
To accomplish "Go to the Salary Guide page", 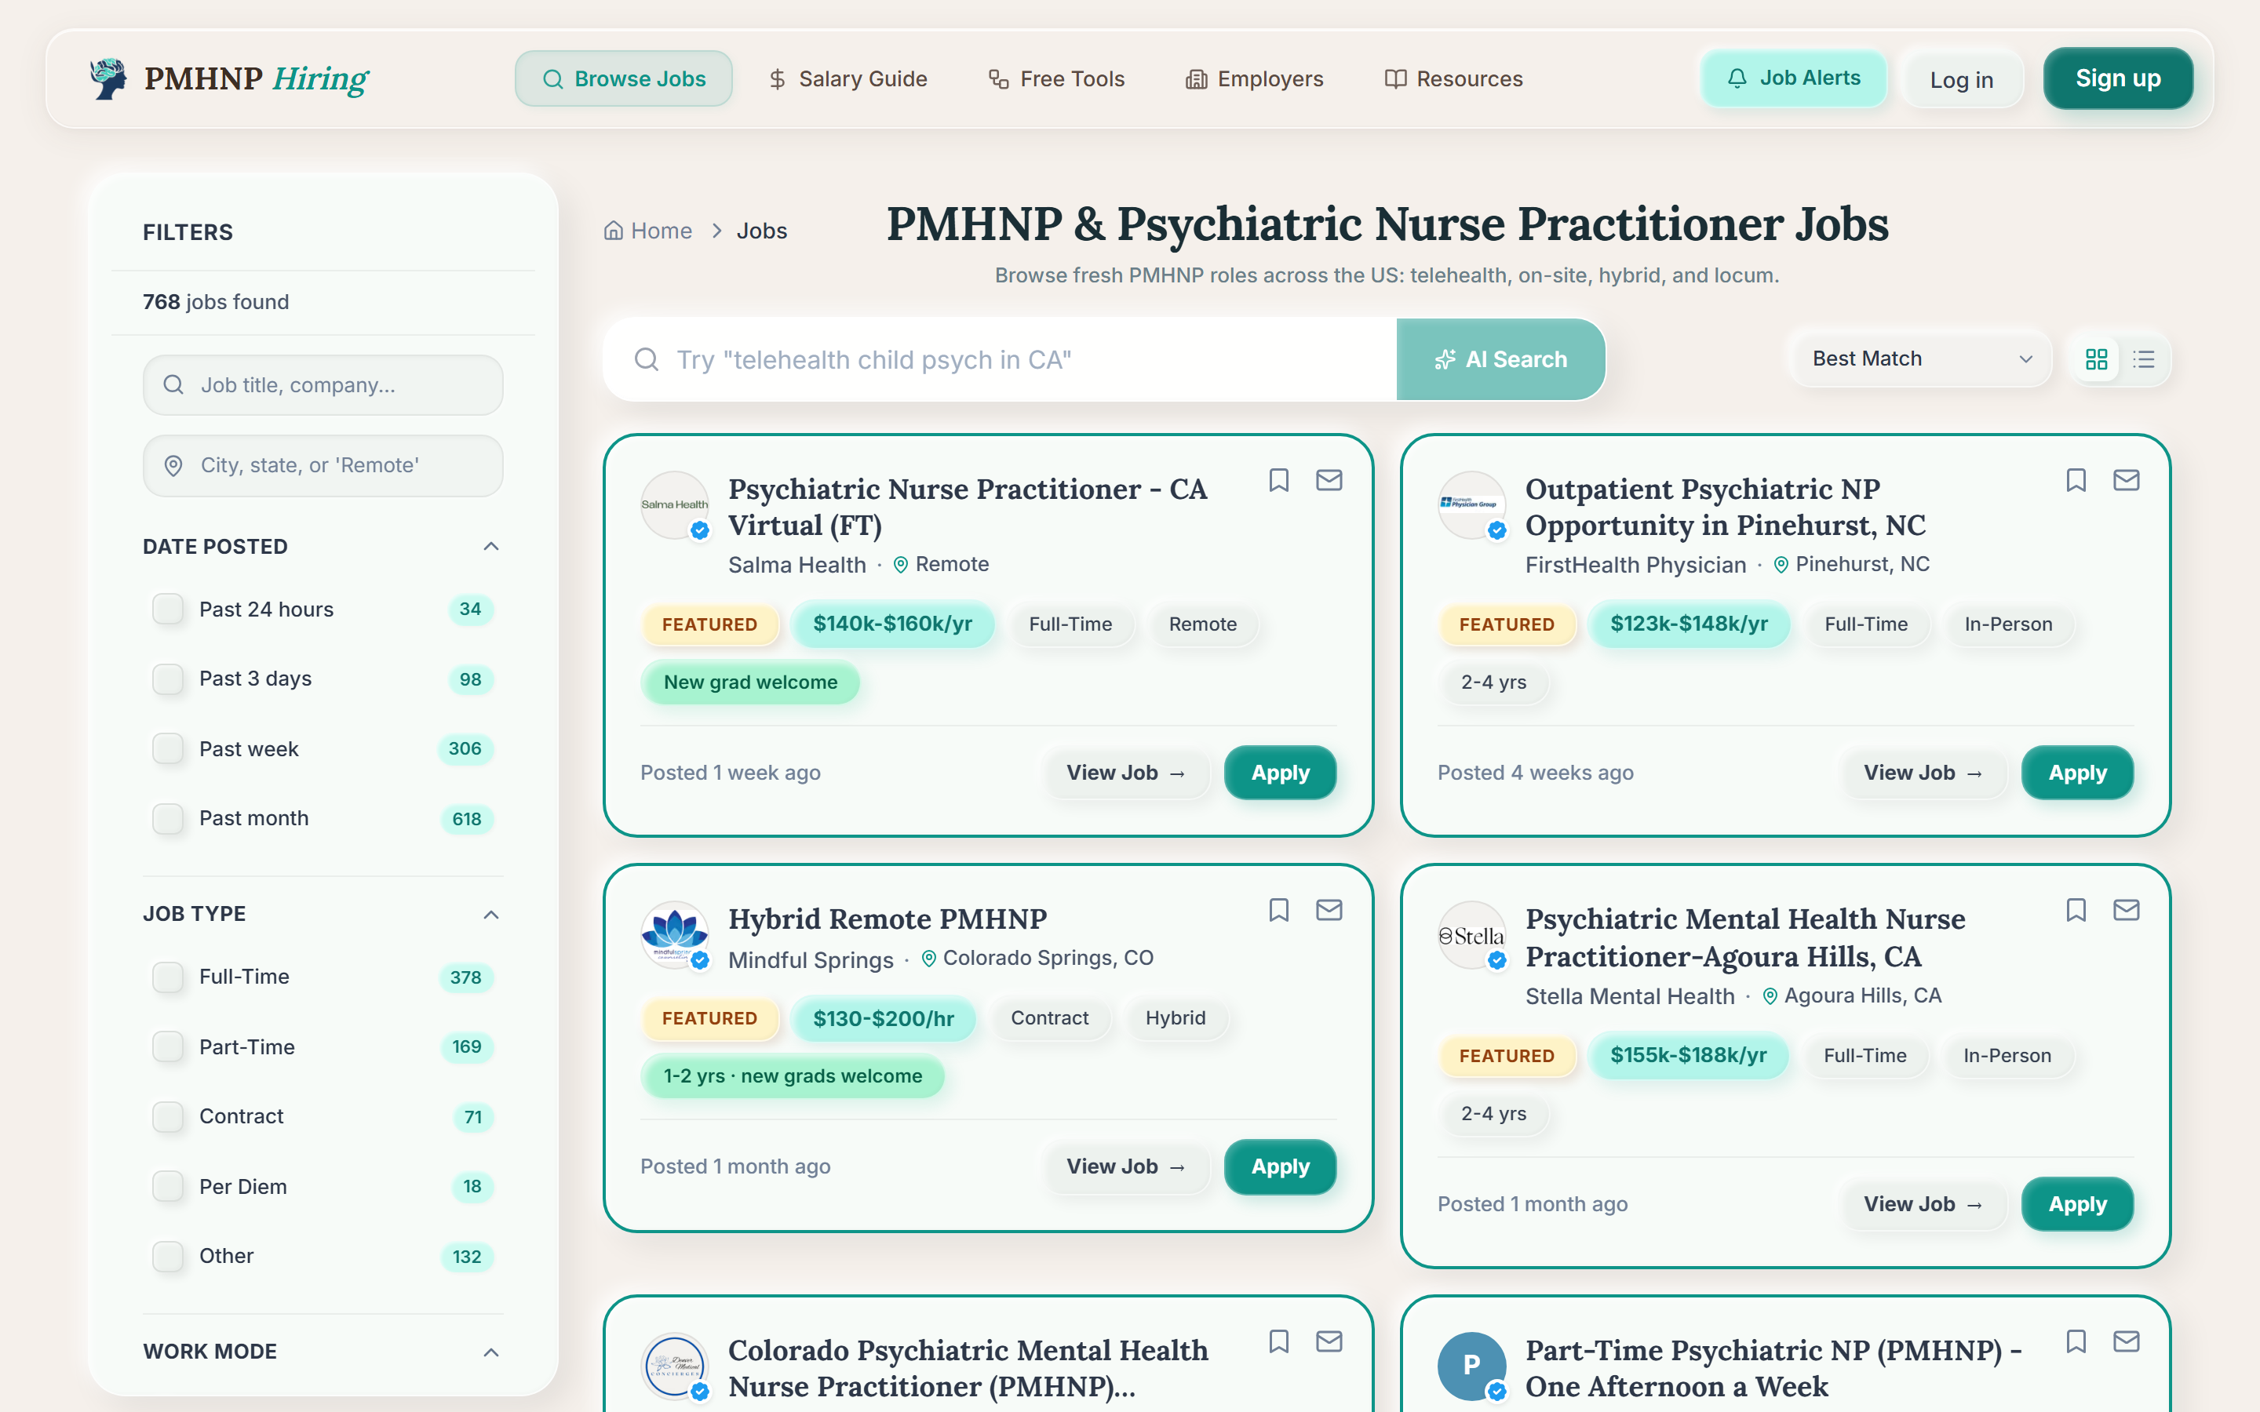I will point(848,78).
